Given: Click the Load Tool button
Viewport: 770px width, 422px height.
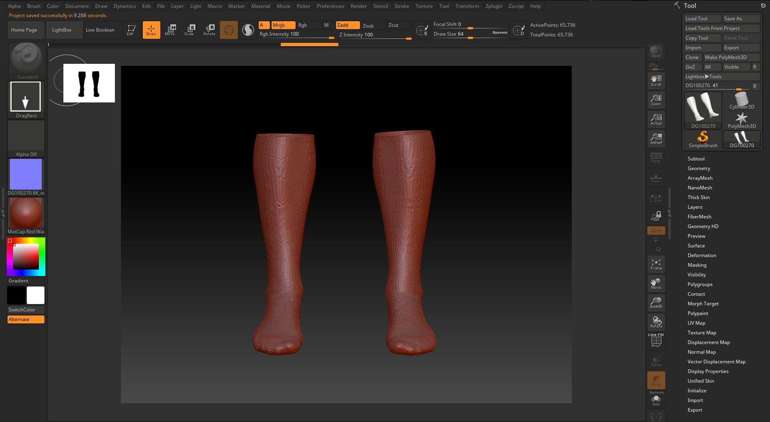Looking at the screenshot, I should point(702,19).
